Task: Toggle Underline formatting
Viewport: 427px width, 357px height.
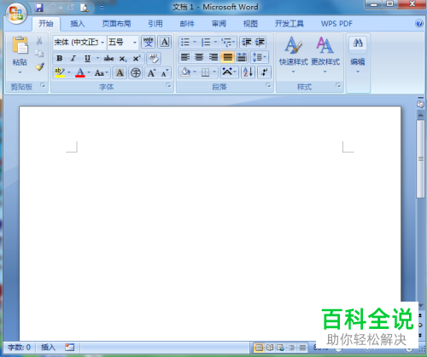Action: [x=87, y=58]
